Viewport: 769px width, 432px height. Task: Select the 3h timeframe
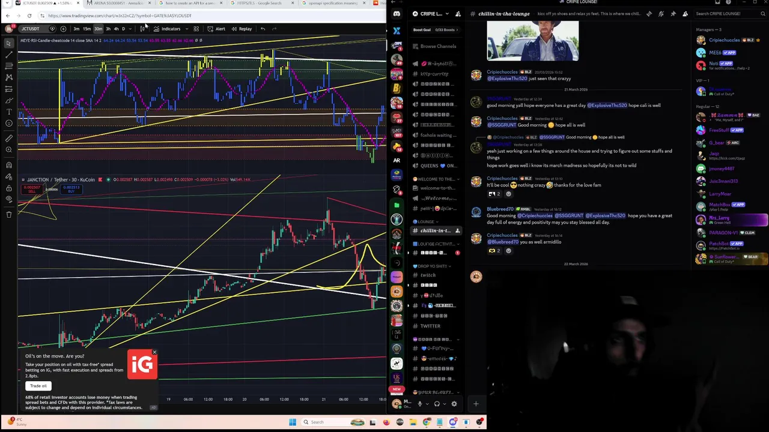(x=108, y=29)
